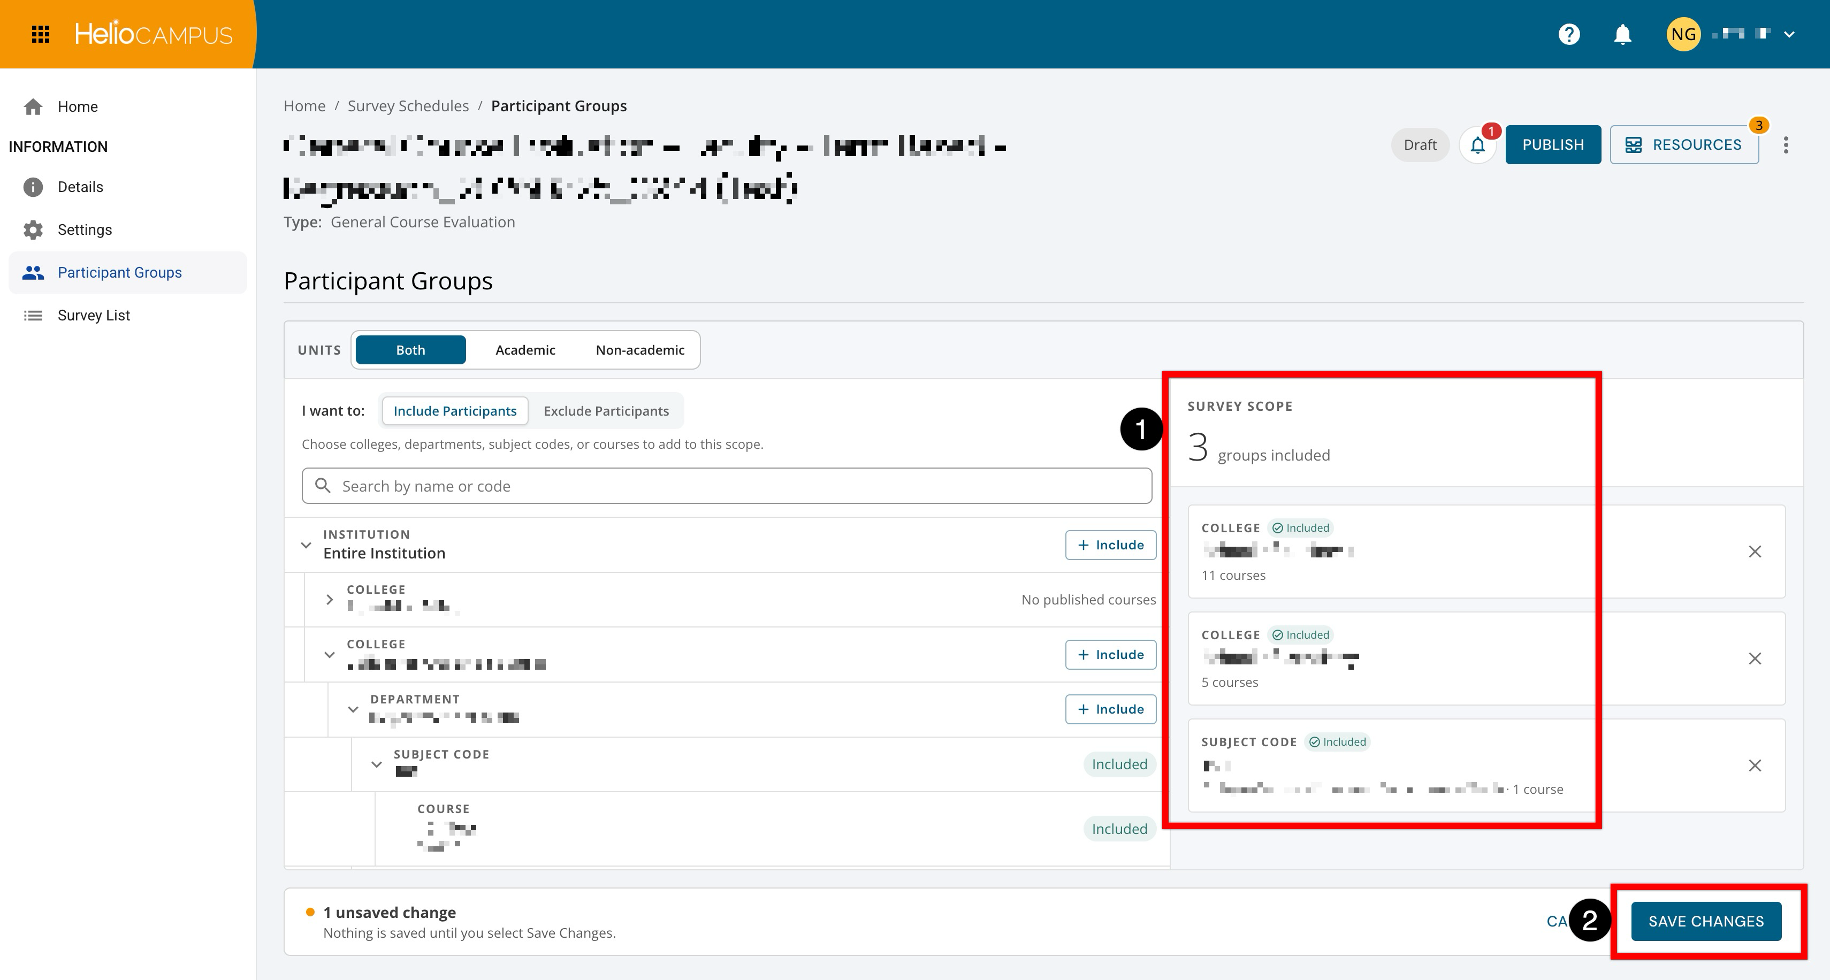This screenshot has width=1830, height=980.
Task: Choose Exclude Participants option
Action: click(606, 411)
